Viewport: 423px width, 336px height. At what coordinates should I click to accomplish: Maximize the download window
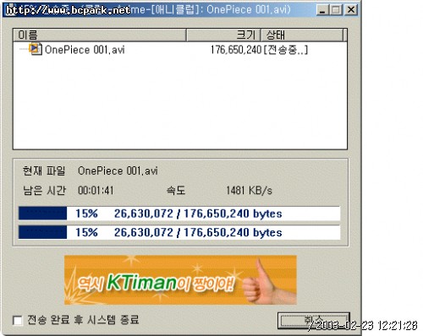point(336,10)
